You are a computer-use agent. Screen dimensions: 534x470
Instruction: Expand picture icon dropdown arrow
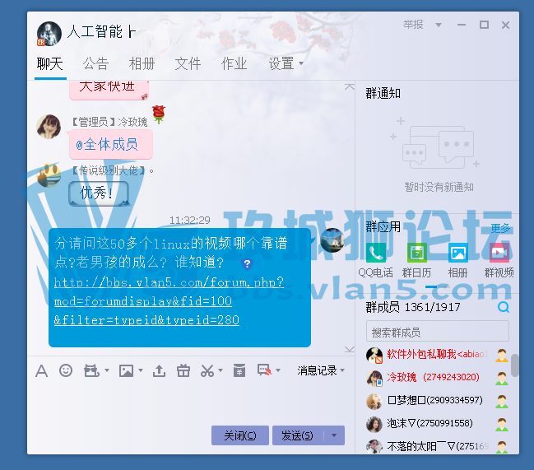click(x=141, y=370)
